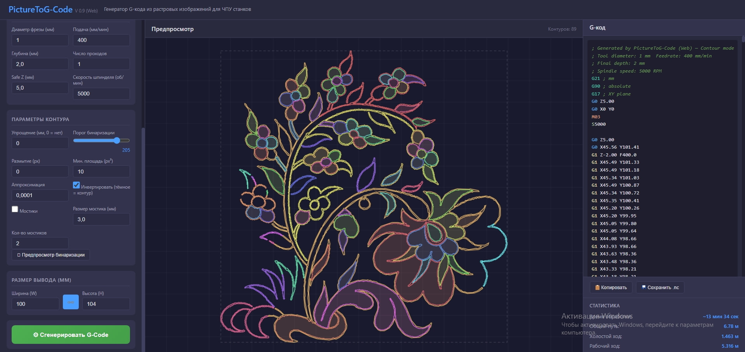Click the gear icon on the generate button

coord(36,335)
